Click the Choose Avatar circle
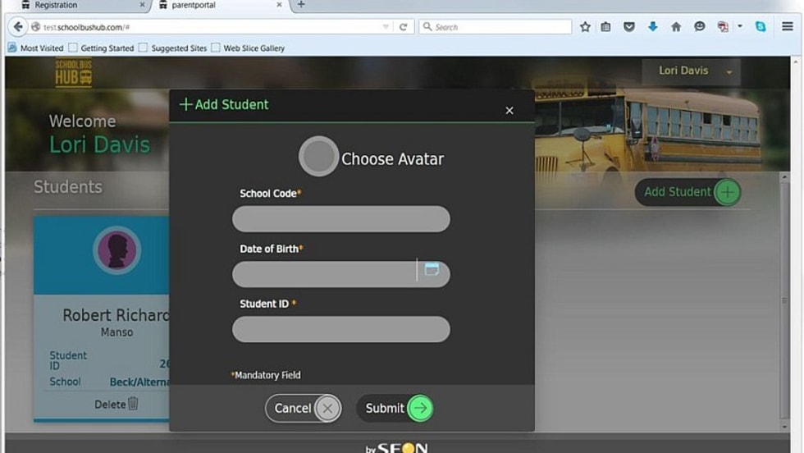The height and width of the screenshot is (453, 804). click(318, 157)
